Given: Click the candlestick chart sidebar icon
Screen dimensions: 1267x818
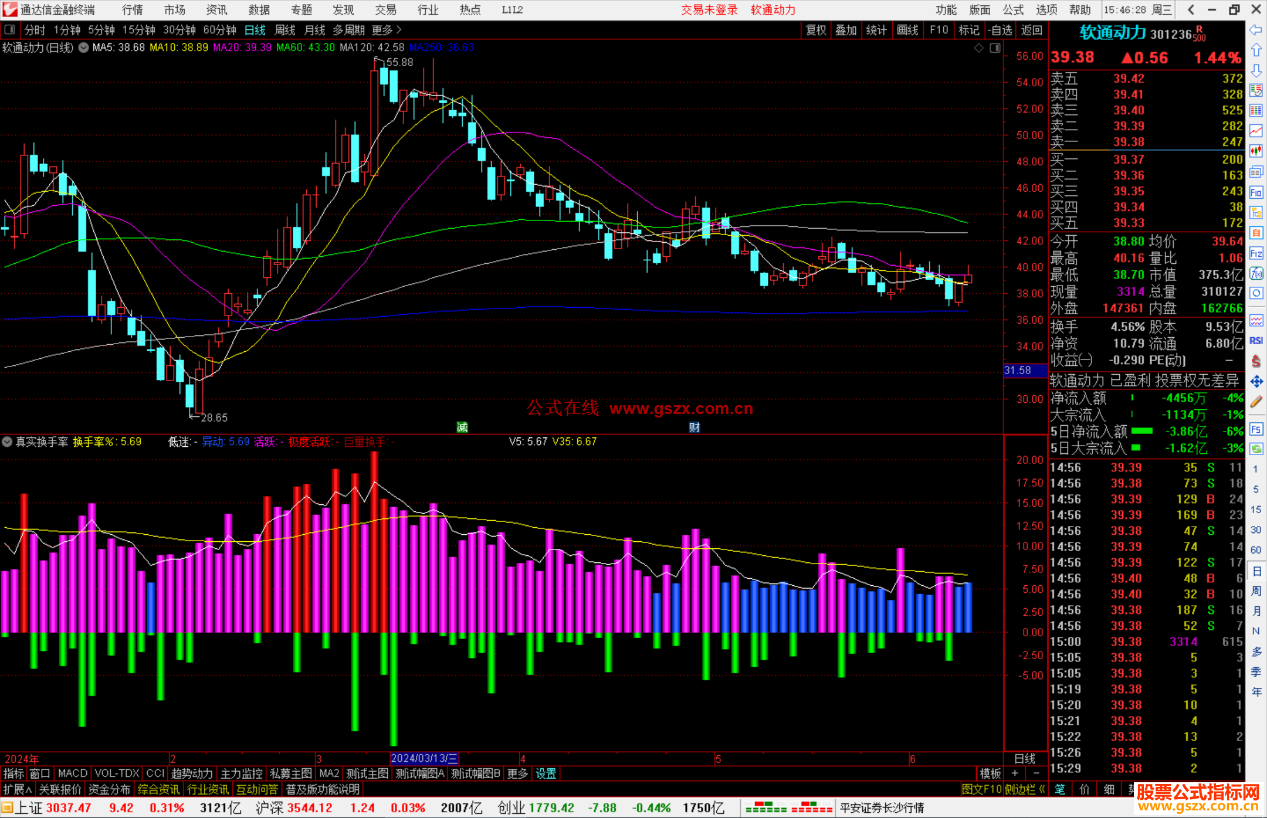Looking at the screenshot, I should 1256,151.
